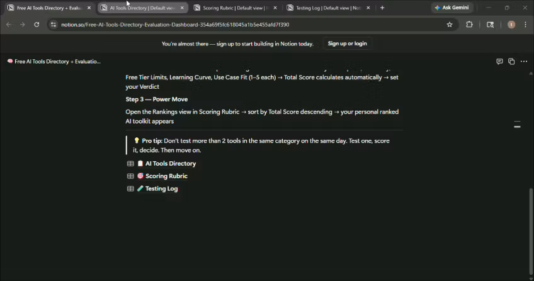534x281 pixels.
Task: Click the page outline minimap on right
Action: 517,124
